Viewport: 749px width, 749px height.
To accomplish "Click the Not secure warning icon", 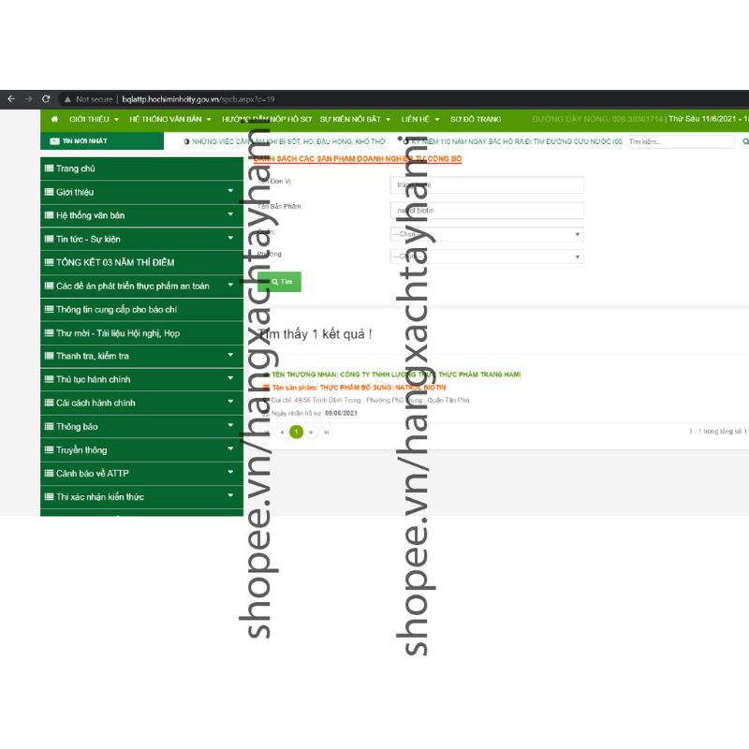I will click(x=67, y=99).
